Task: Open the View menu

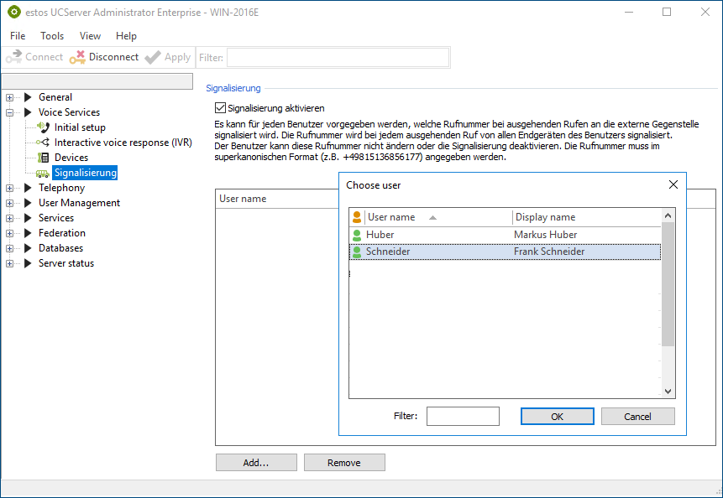Action: (90, 36)
